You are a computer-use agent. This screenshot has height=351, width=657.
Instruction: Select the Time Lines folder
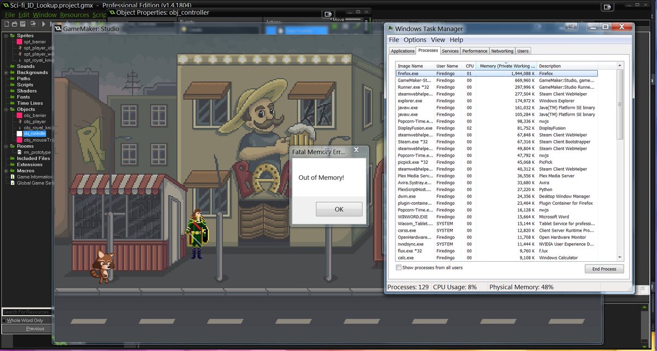30,103
